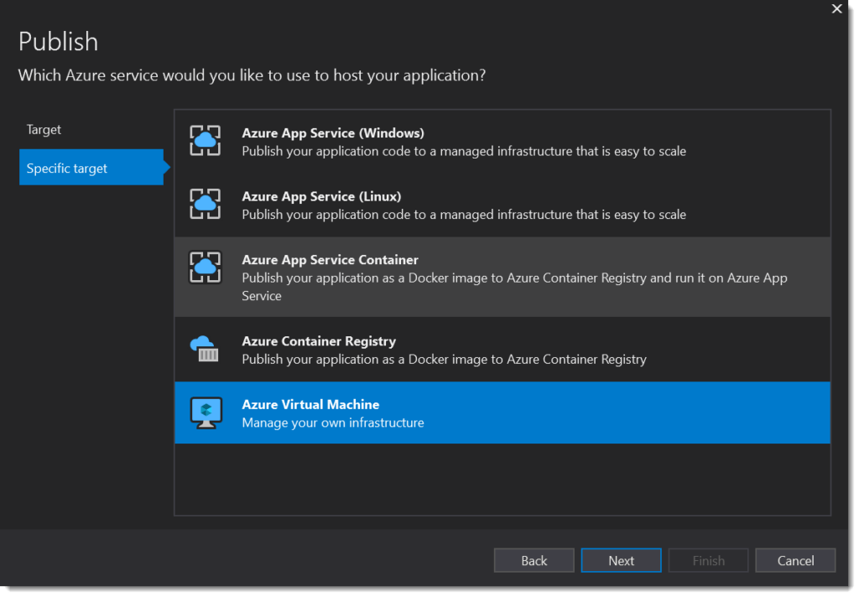Switch to the Target step

tap(44, 130)
